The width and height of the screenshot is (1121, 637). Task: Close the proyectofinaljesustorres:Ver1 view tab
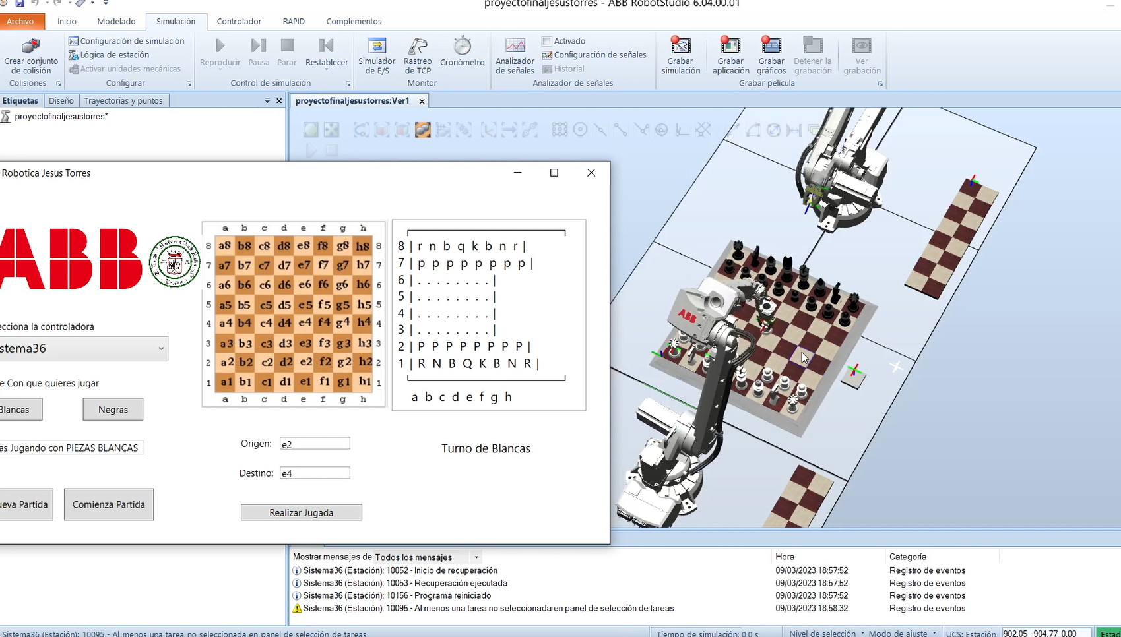[422, 101]
